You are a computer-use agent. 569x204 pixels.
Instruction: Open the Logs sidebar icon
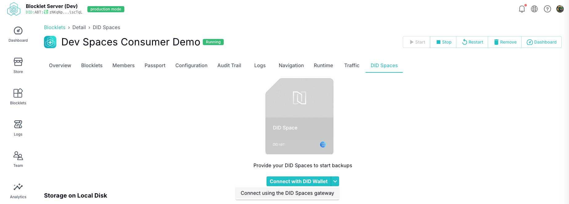tap(18, 128)
